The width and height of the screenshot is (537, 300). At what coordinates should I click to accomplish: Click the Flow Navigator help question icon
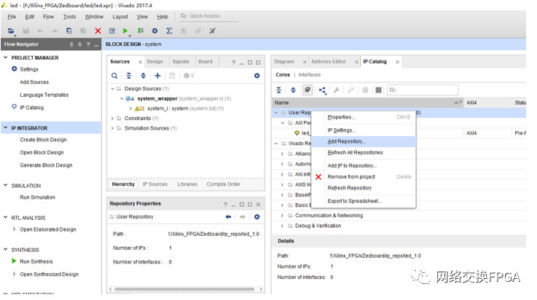click(x=88, y=44)
